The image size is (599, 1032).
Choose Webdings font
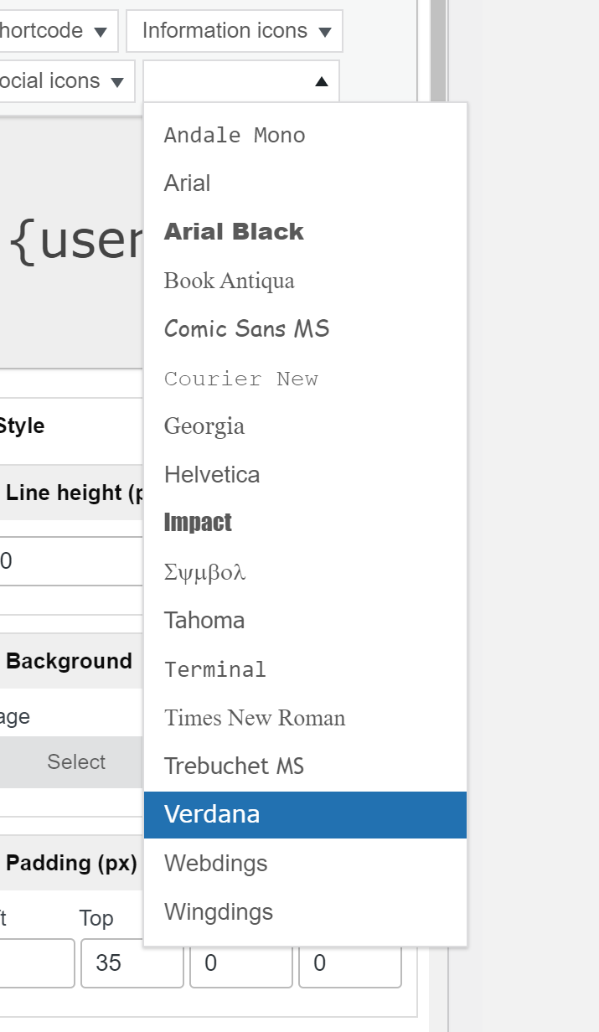(305, 864)
